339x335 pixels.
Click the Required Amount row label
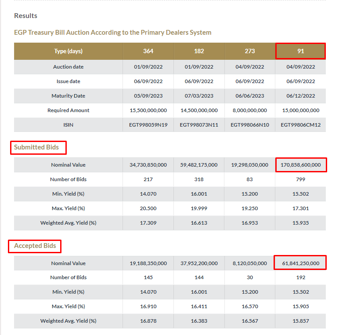pos(68,110)
